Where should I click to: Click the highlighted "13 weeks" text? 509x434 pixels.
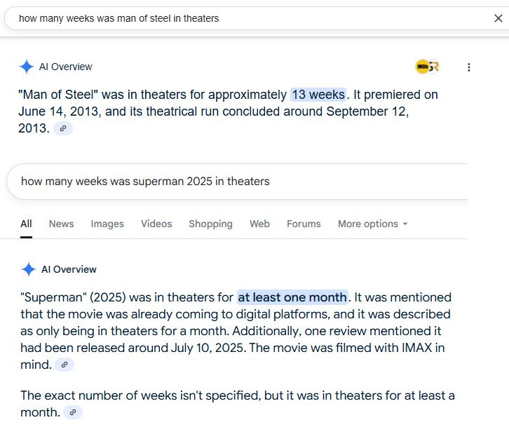pos(318,95)
